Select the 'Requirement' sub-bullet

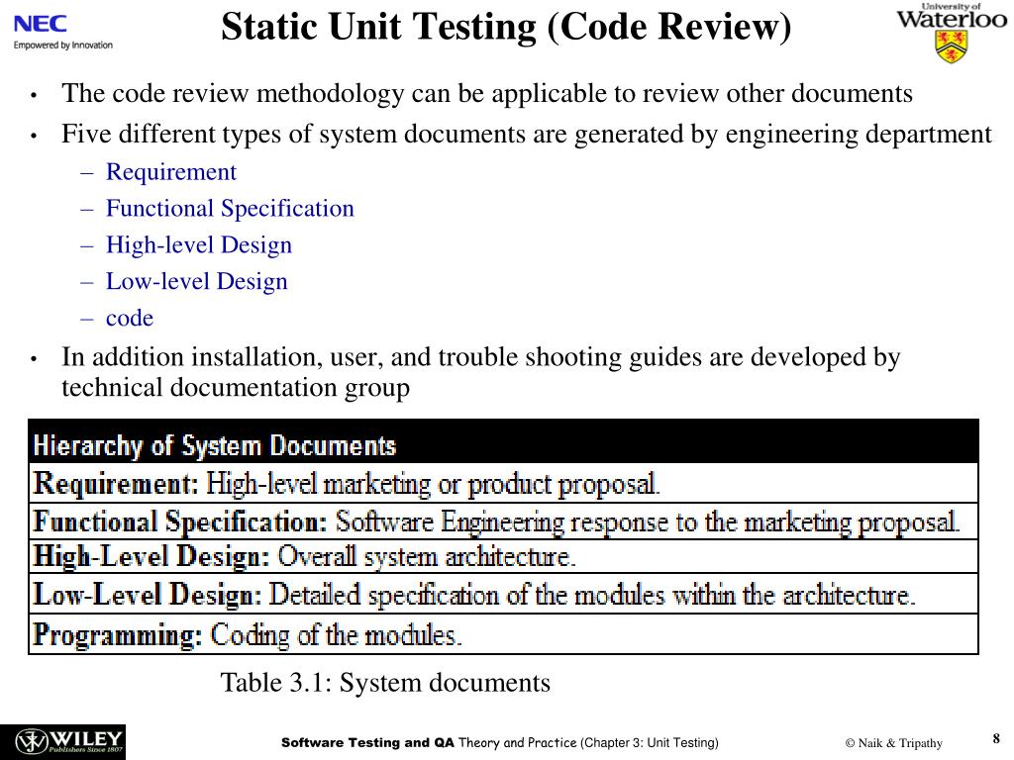pos(171,172)
